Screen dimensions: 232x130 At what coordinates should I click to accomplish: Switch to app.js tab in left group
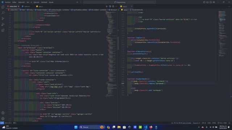pos(41,6)
